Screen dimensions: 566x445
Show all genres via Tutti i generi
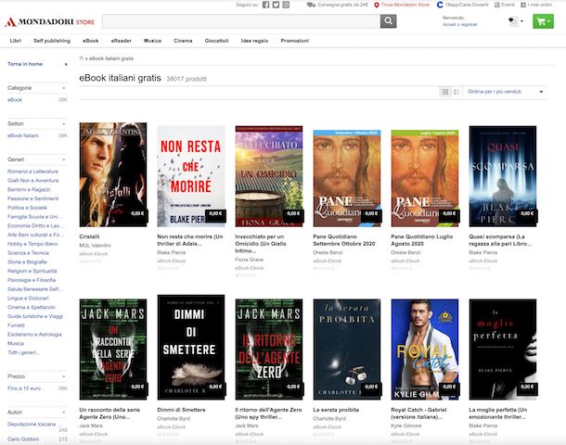(23, 352)
